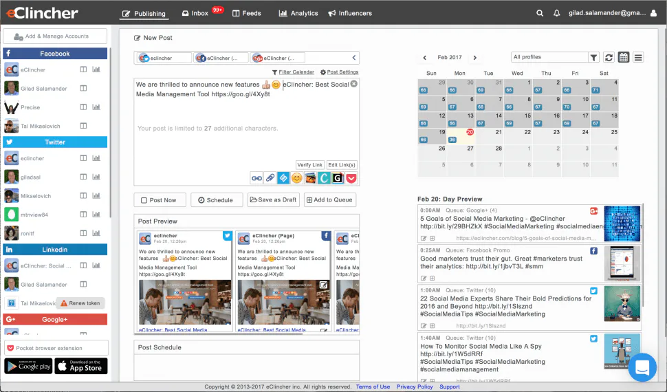Click the App Store download badge
667x392 pixels.
81,366
